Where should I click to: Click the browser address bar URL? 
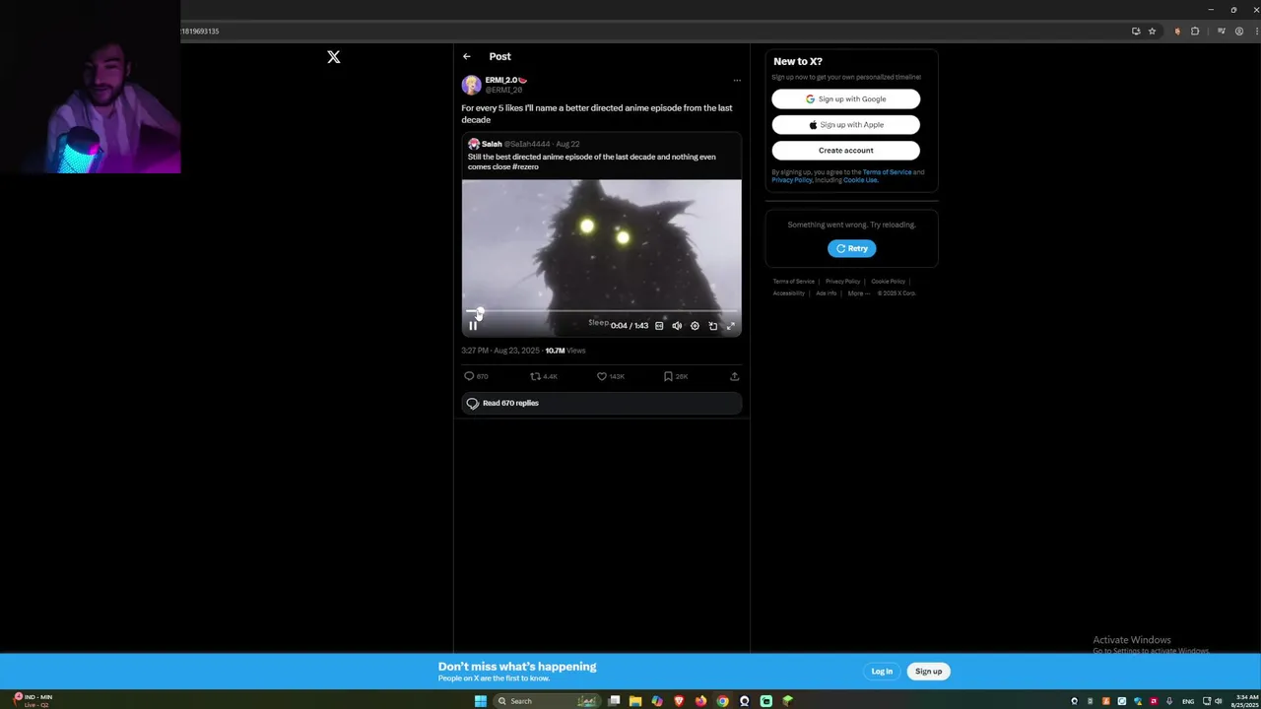coord(200,31)
